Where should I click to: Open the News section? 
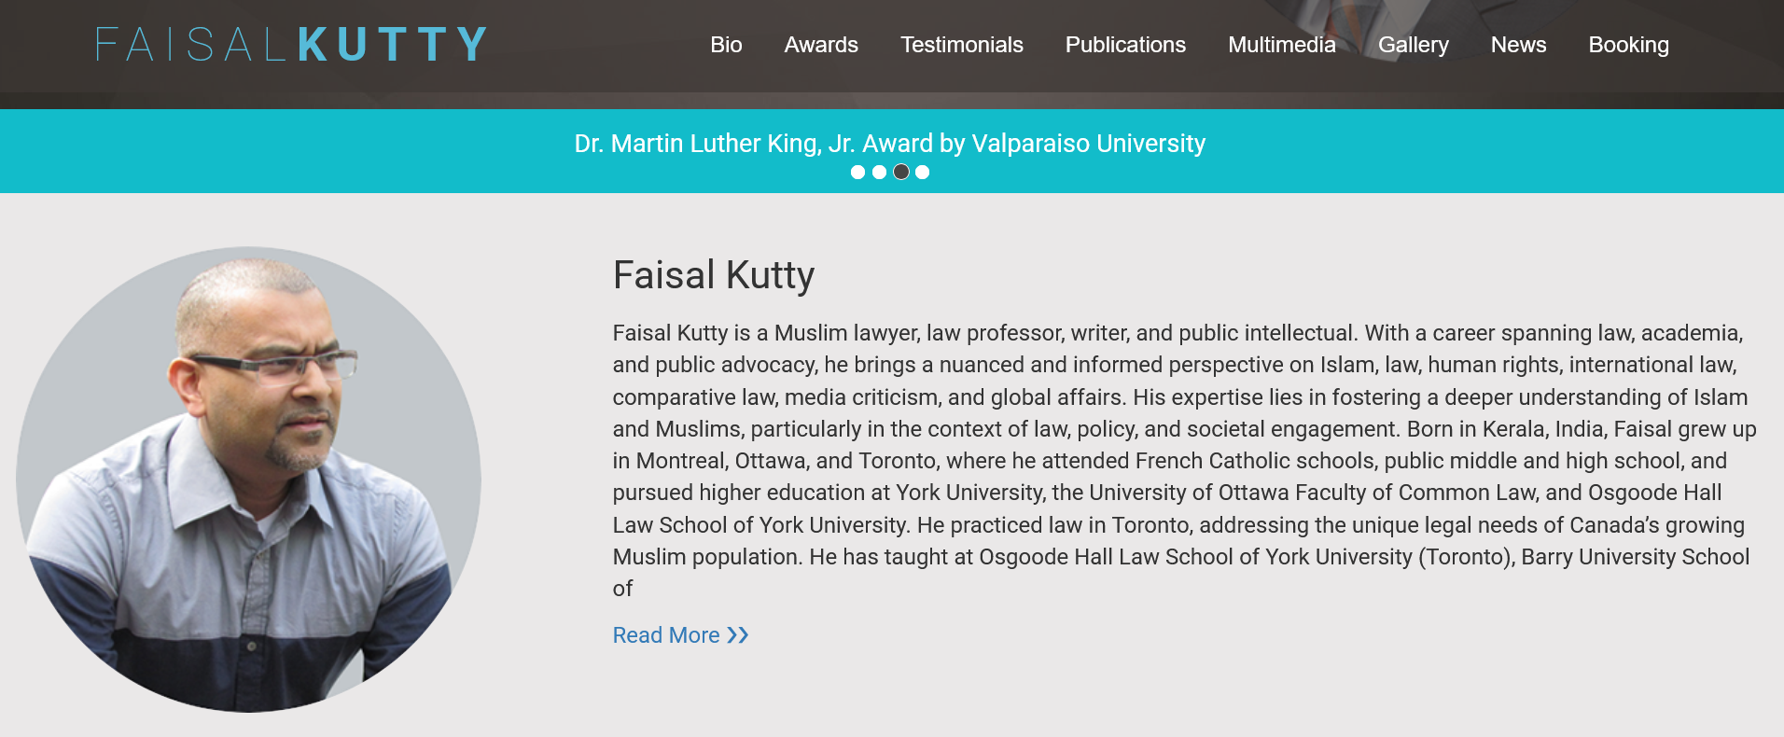tap(1518, 45)
